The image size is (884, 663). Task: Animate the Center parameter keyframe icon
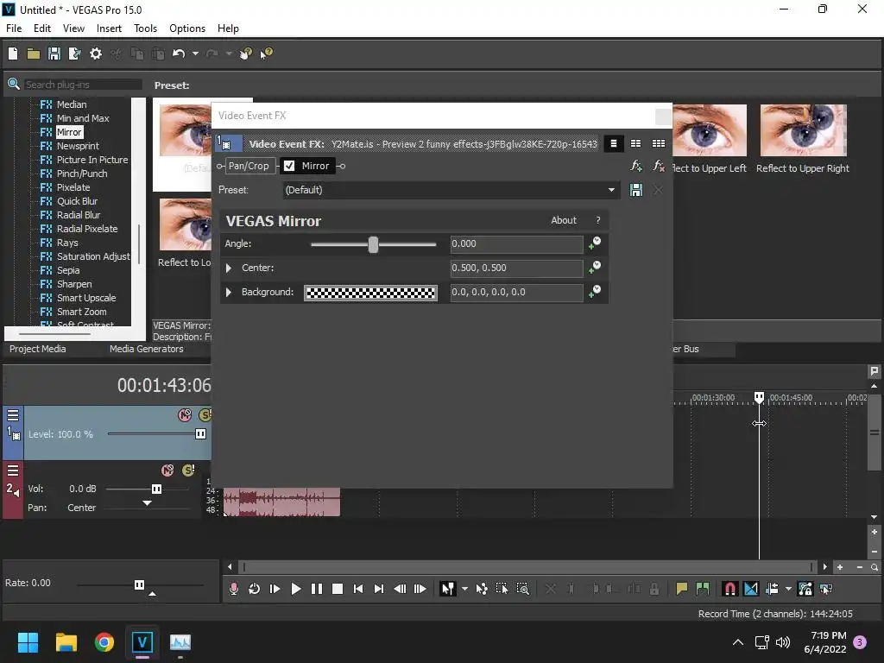(595, 268)
